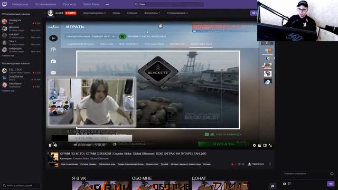Toggle the Найти команду checkbox

pyautogui.click(x=206, y=135)
